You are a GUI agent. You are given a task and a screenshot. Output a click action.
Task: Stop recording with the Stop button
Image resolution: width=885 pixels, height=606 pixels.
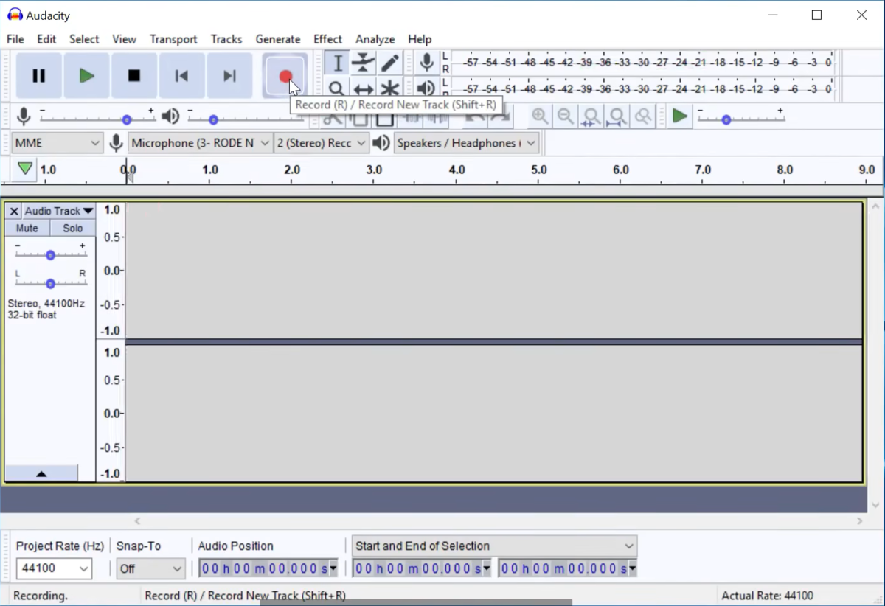pos(134,75)
